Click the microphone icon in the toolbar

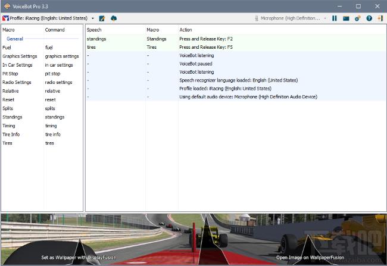coord(257,18)
